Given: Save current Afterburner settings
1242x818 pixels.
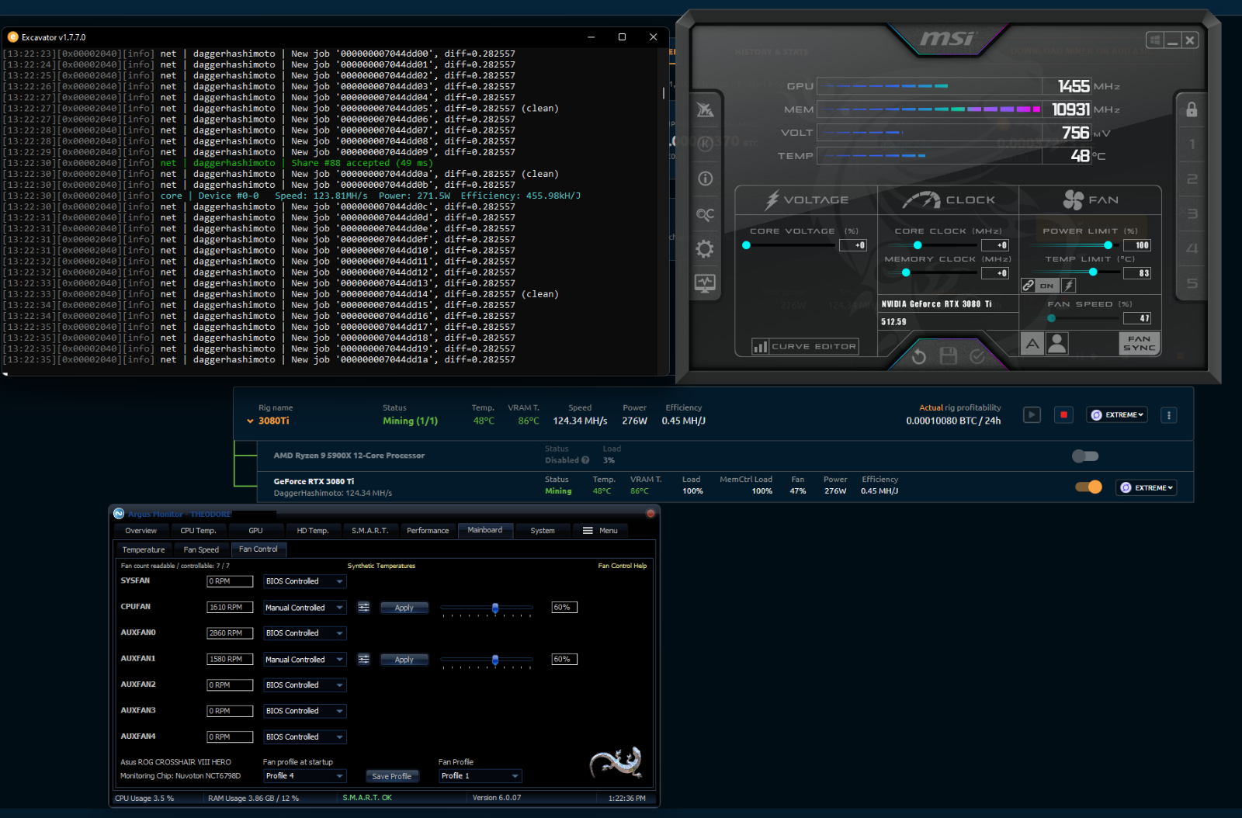Looking at the screenshot, I should click(948, 356).
